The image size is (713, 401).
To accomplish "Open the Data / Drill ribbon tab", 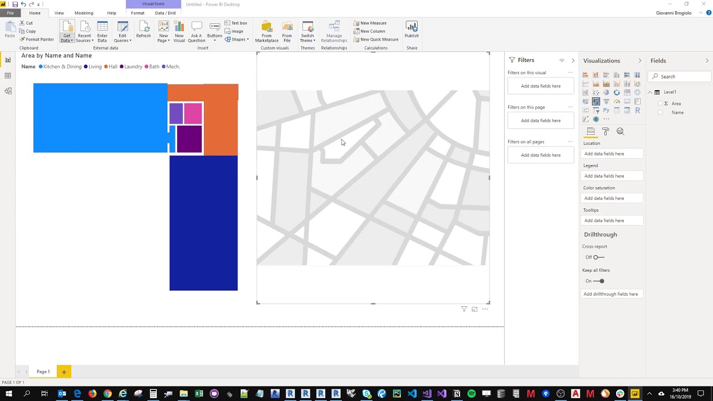I will (165, 13).
